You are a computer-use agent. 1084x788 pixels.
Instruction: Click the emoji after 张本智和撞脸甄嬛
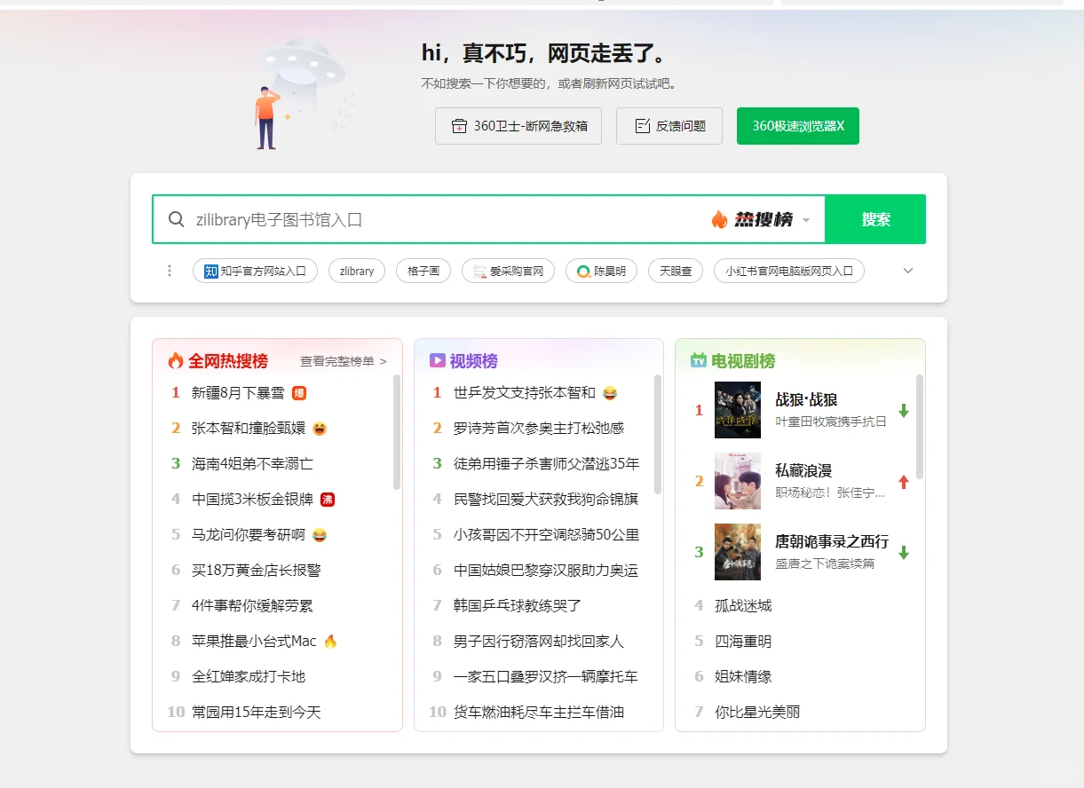[x=320, y=428]
